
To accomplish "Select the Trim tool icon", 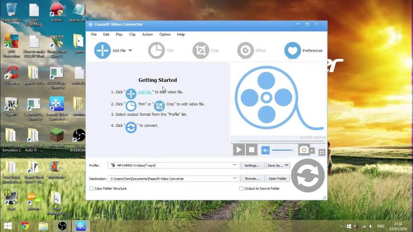I will coord(156,51).
